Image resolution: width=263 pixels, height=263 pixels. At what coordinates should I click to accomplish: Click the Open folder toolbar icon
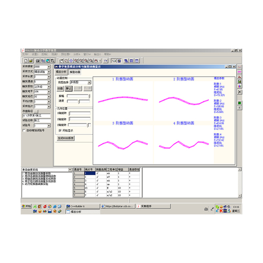[x=31, y=60]
